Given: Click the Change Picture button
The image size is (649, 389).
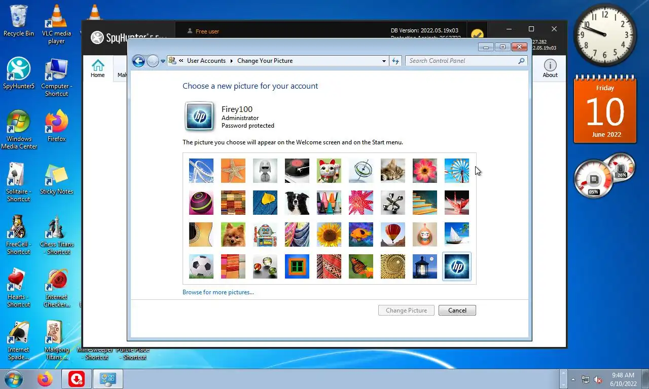Looking at the screenshot, I should coord(406,310).
